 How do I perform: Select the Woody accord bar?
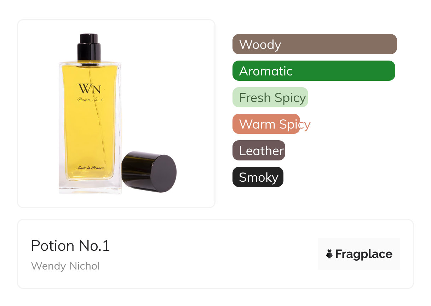coord(315,44)
